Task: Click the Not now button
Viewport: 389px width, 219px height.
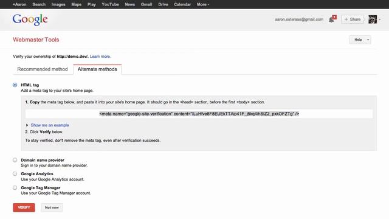Action: pyautogui.click(x=52, y=207)
